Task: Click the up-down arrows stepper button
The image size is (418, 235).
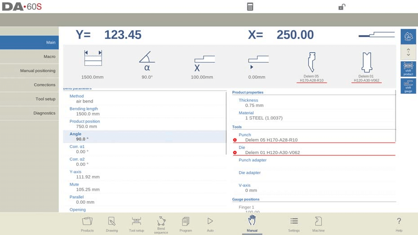Action: coord(408,52)
